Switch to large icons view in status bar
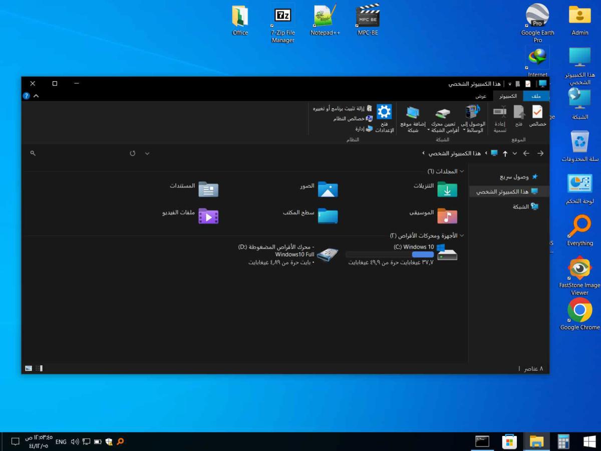The image size is (601, 451). (x=29, y=368)
